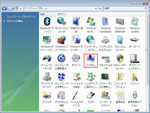This screenshot has height=113, width=150.
Task: Refresh the Control Panel view
Action: 100,8
